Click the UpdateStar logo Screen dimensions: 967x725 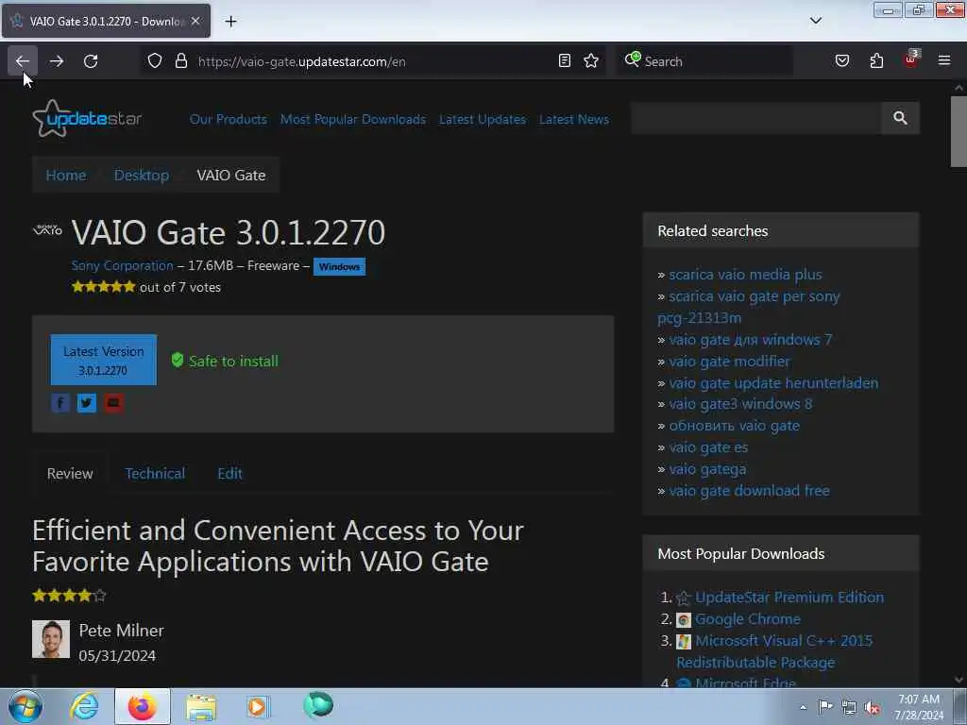[x=87, y=118]
